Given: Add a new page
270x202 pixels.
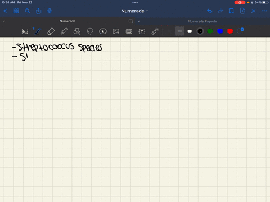Looking at the screenshot, I should 242,11.
